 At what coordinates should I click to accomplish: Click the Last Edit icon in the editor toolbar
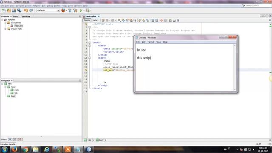(103, 20)
